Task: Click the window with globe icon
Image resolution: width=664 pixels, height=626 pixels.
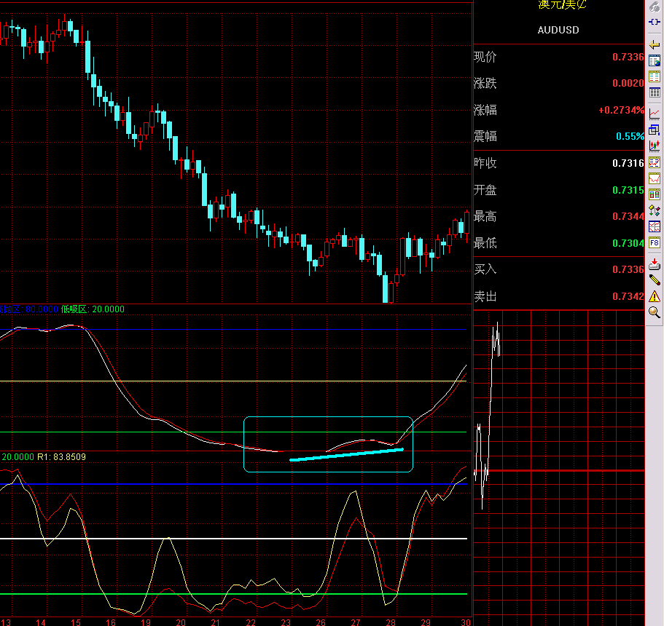Action: point(654,61)
